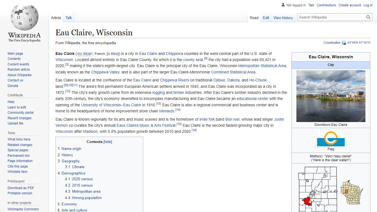Click the user icon beside Not logged in

283,5
